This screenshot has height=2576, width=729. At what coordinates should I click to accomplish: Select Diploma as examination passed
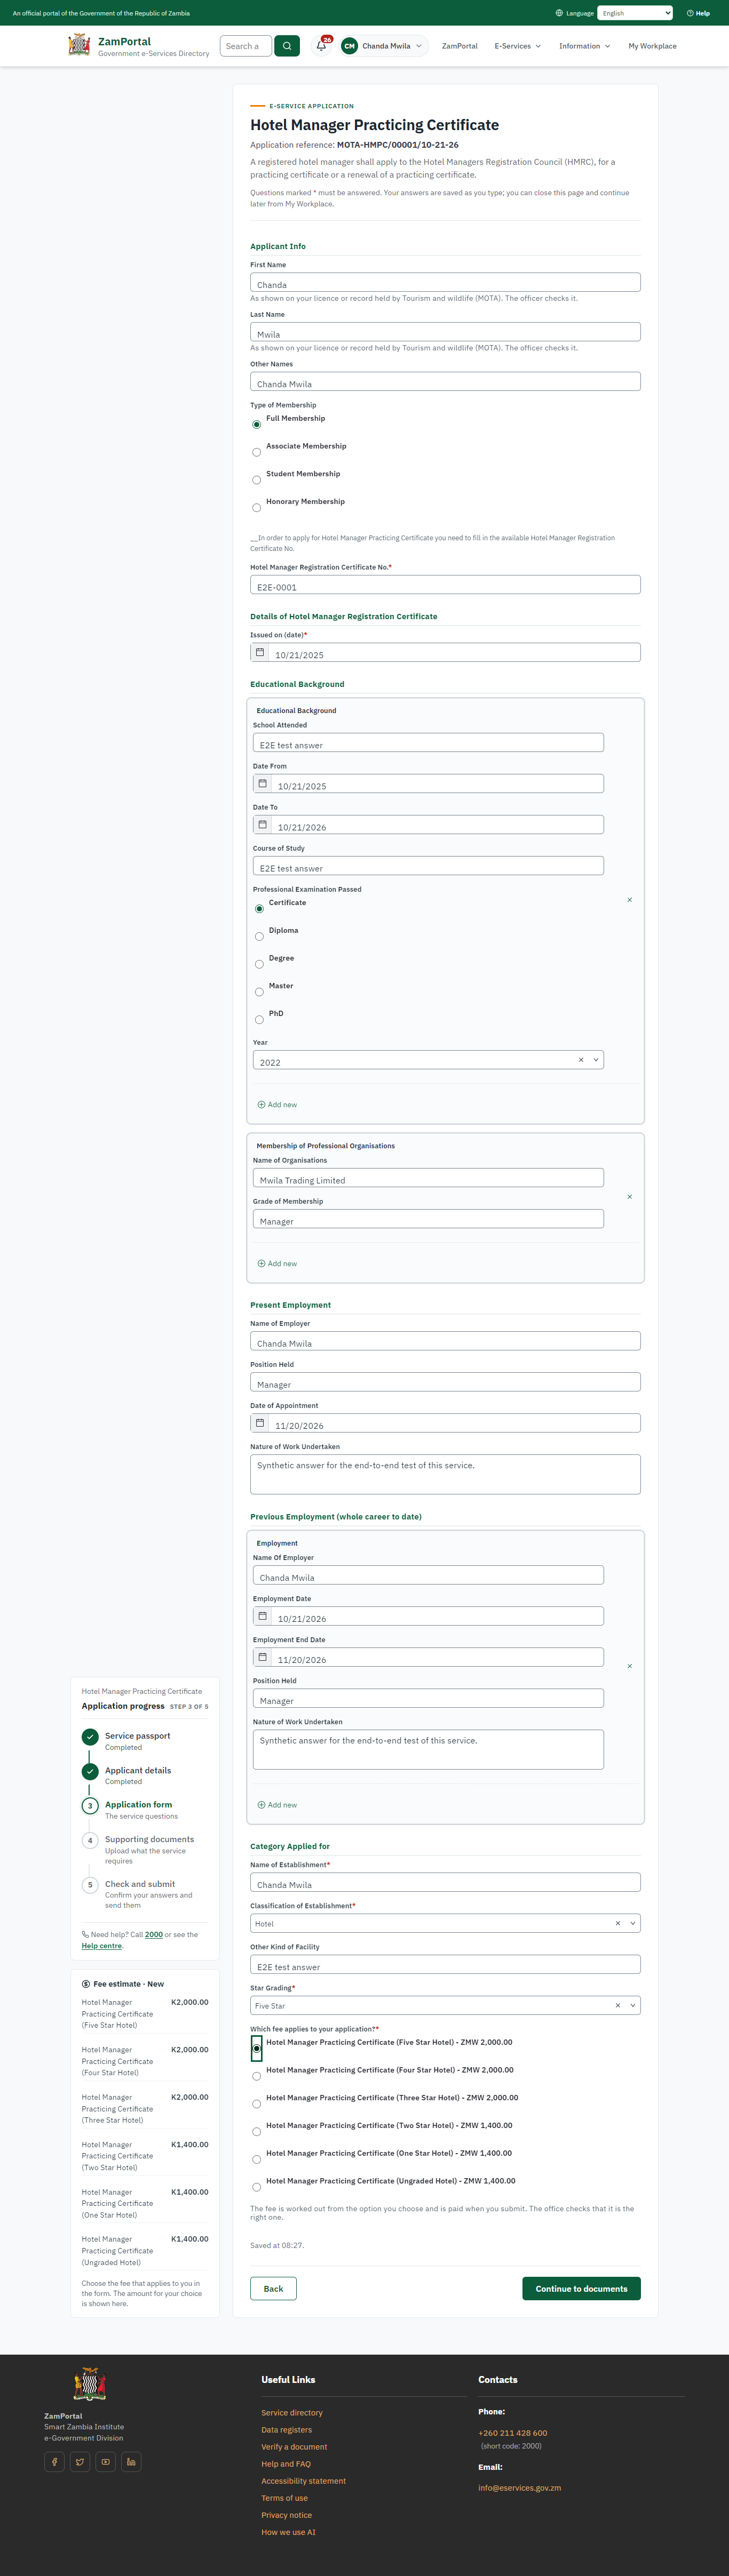pos(259,937)
